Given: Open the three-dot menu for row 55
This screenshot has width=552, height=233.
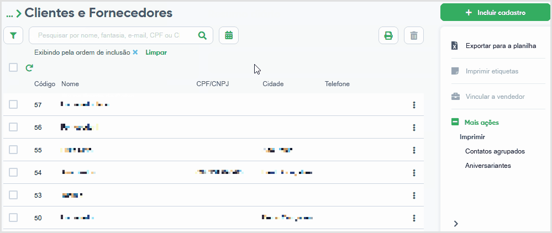Looking at the screenshot, I should click(414, 150).
